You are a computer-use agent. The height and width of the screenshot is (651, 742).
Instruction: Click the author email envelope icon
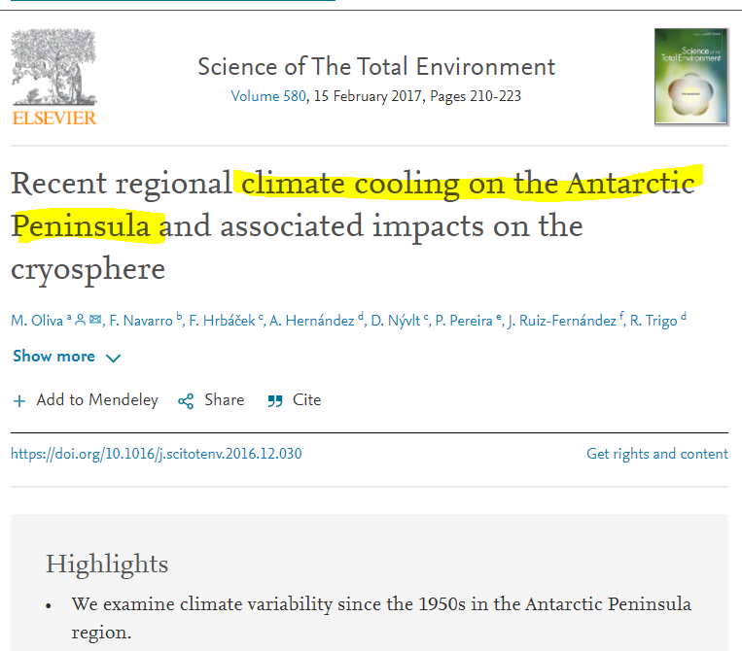tap(95, 320)
